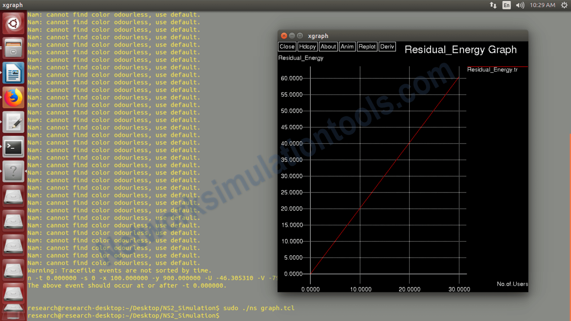Open the Ubuntu dash launcher
Screen dimensions: 571x321
click(13, 23)
